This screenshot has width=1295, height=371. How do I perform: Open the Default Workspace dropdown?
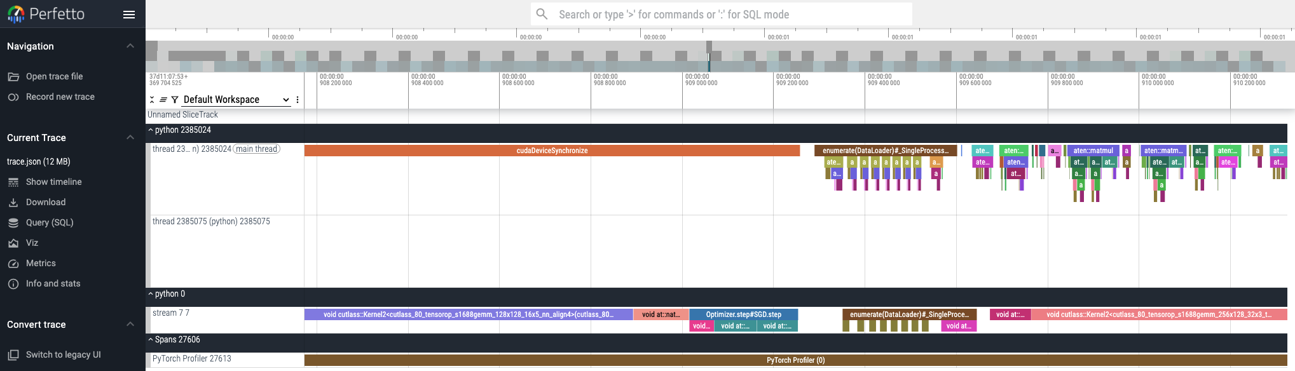click(x=236, y=100)
